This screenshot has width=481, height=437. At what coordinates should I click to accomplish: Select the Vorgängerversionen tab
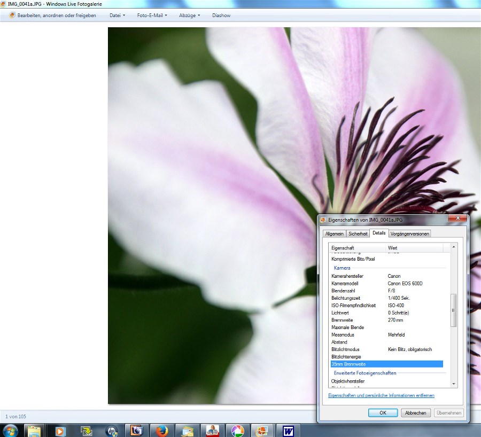tap(409, 233)
